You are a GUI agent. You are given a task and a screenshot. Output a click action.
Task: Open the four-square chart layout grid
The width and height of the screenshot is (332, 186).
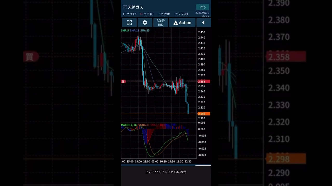click(x=129, y=23)
